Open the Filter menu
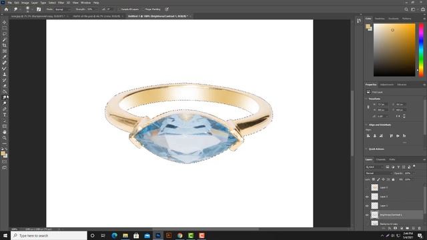This screenshot has width=427, height=240. [61, 3]
